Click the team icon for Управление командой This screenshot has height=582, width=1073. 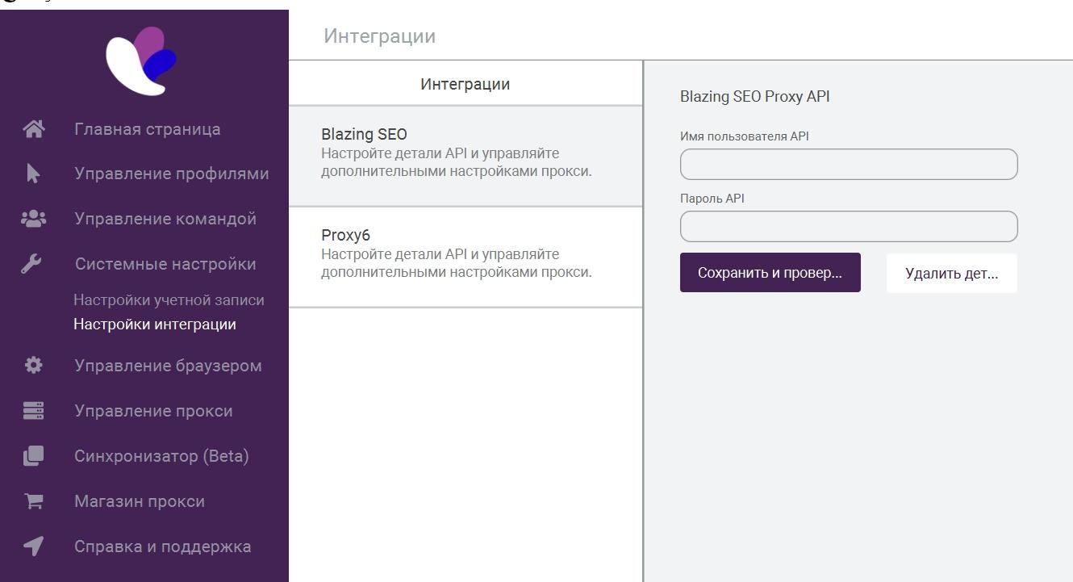(34, 219)
